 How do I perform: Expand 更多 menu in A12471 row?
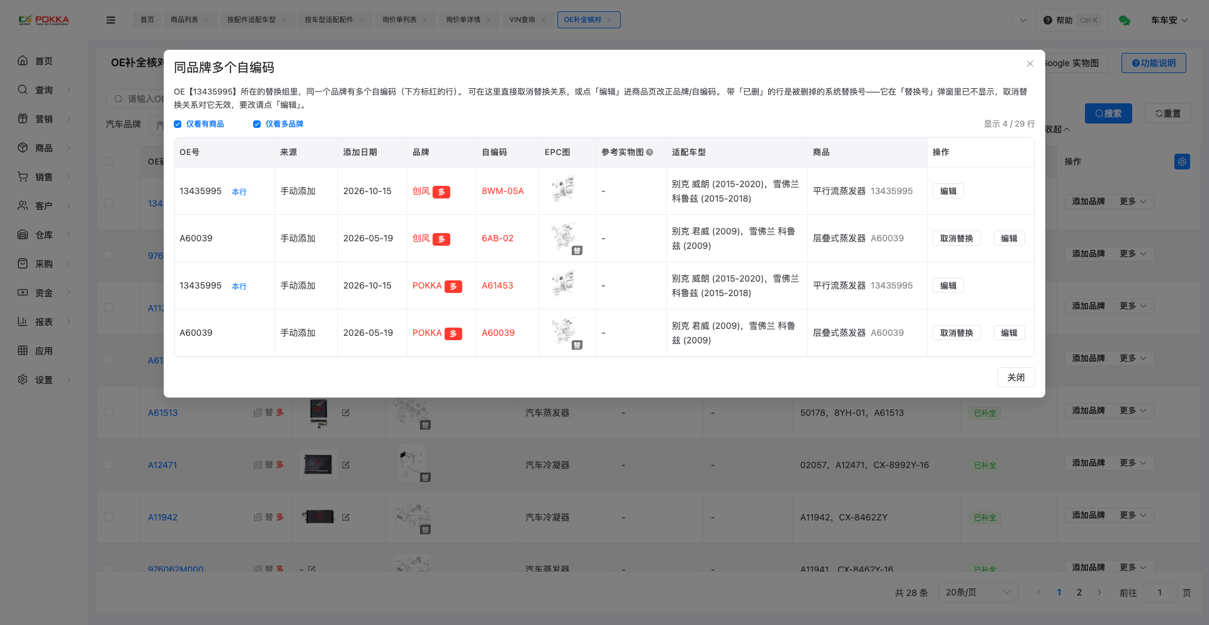click(x=1133, y=463)
